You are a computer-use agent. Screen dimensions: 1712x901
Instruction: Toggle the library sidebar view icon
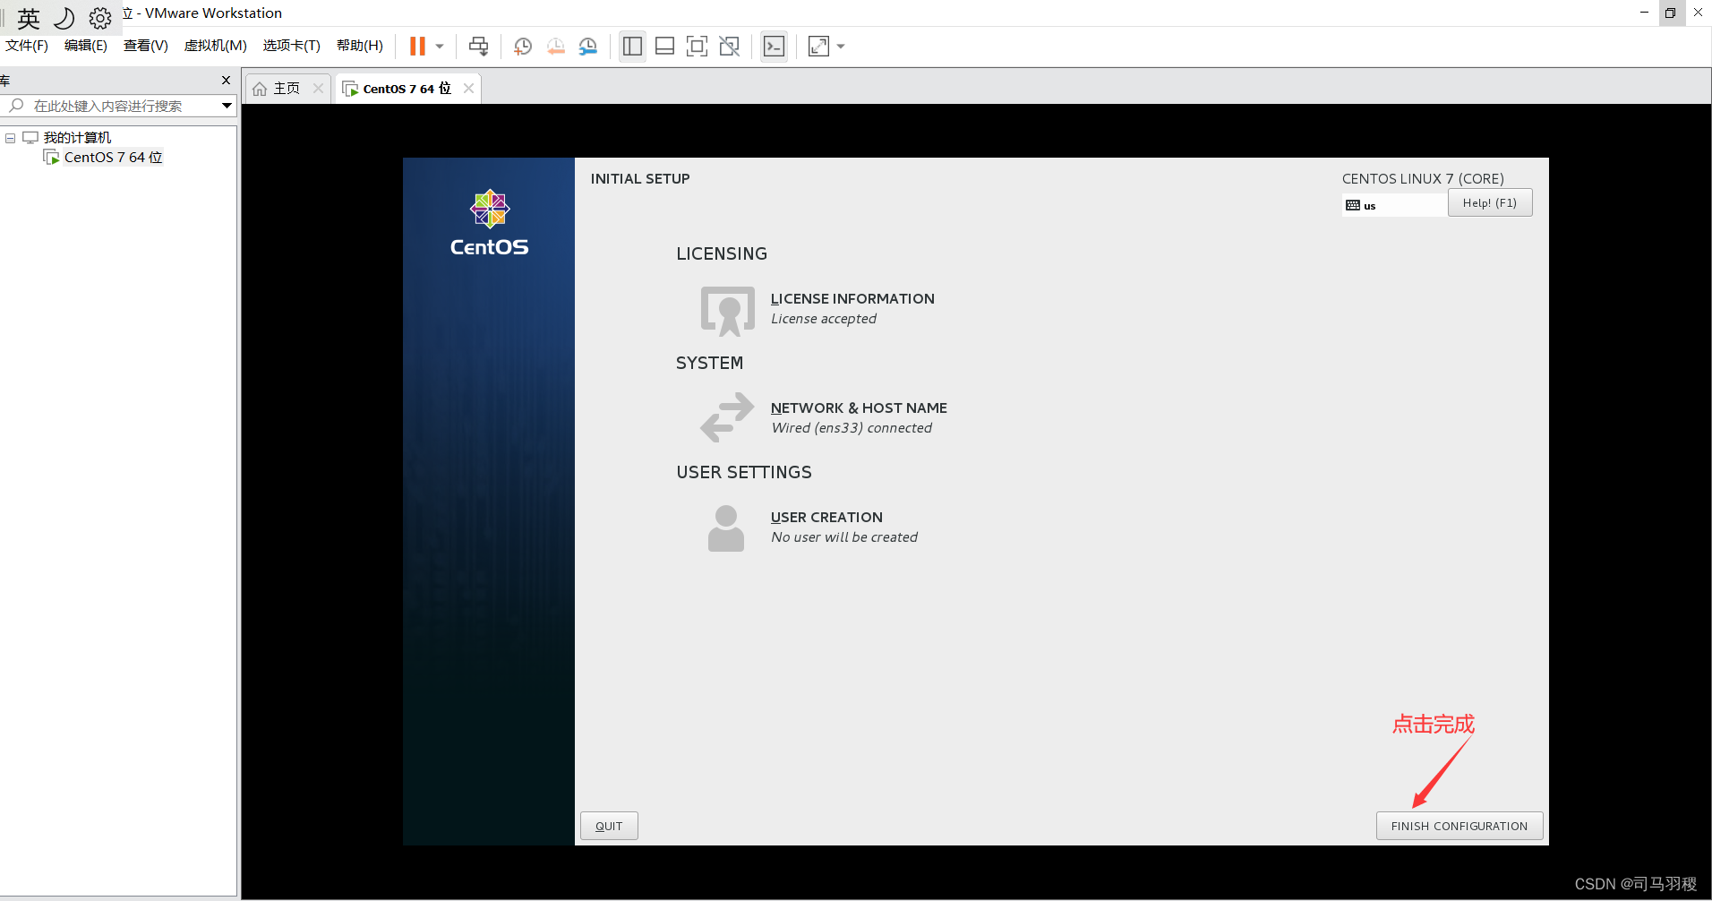[632, 46]
